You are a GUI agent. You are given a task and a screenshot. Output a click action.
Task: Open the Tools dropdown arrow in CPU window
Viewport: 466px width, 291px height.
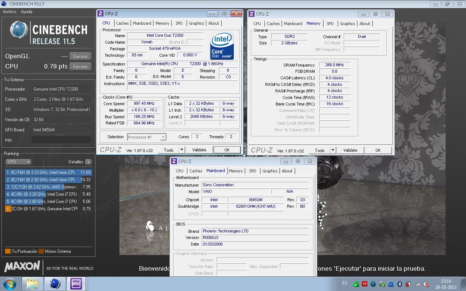(x=182, y=150)
